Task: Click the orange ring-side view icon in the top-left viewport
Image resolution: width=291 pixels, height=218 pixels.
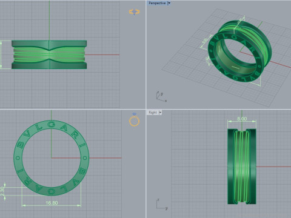Action: point(135,12)
